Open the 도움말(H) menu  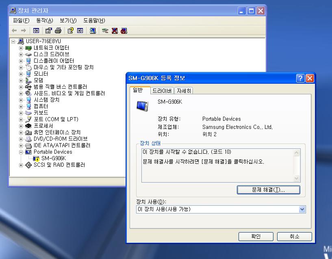[x=94, y=21]
